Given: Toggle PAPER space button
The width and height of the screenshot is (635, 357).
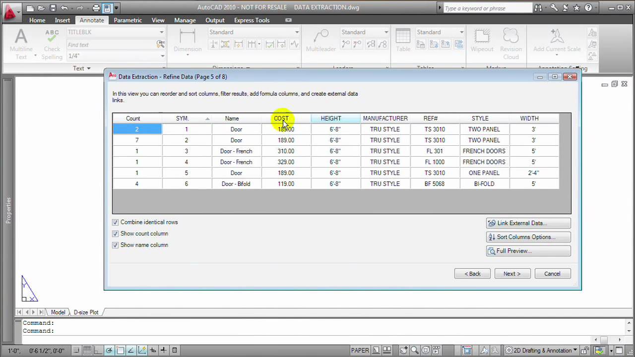Looking at the screenshot, I should [360, 351].
